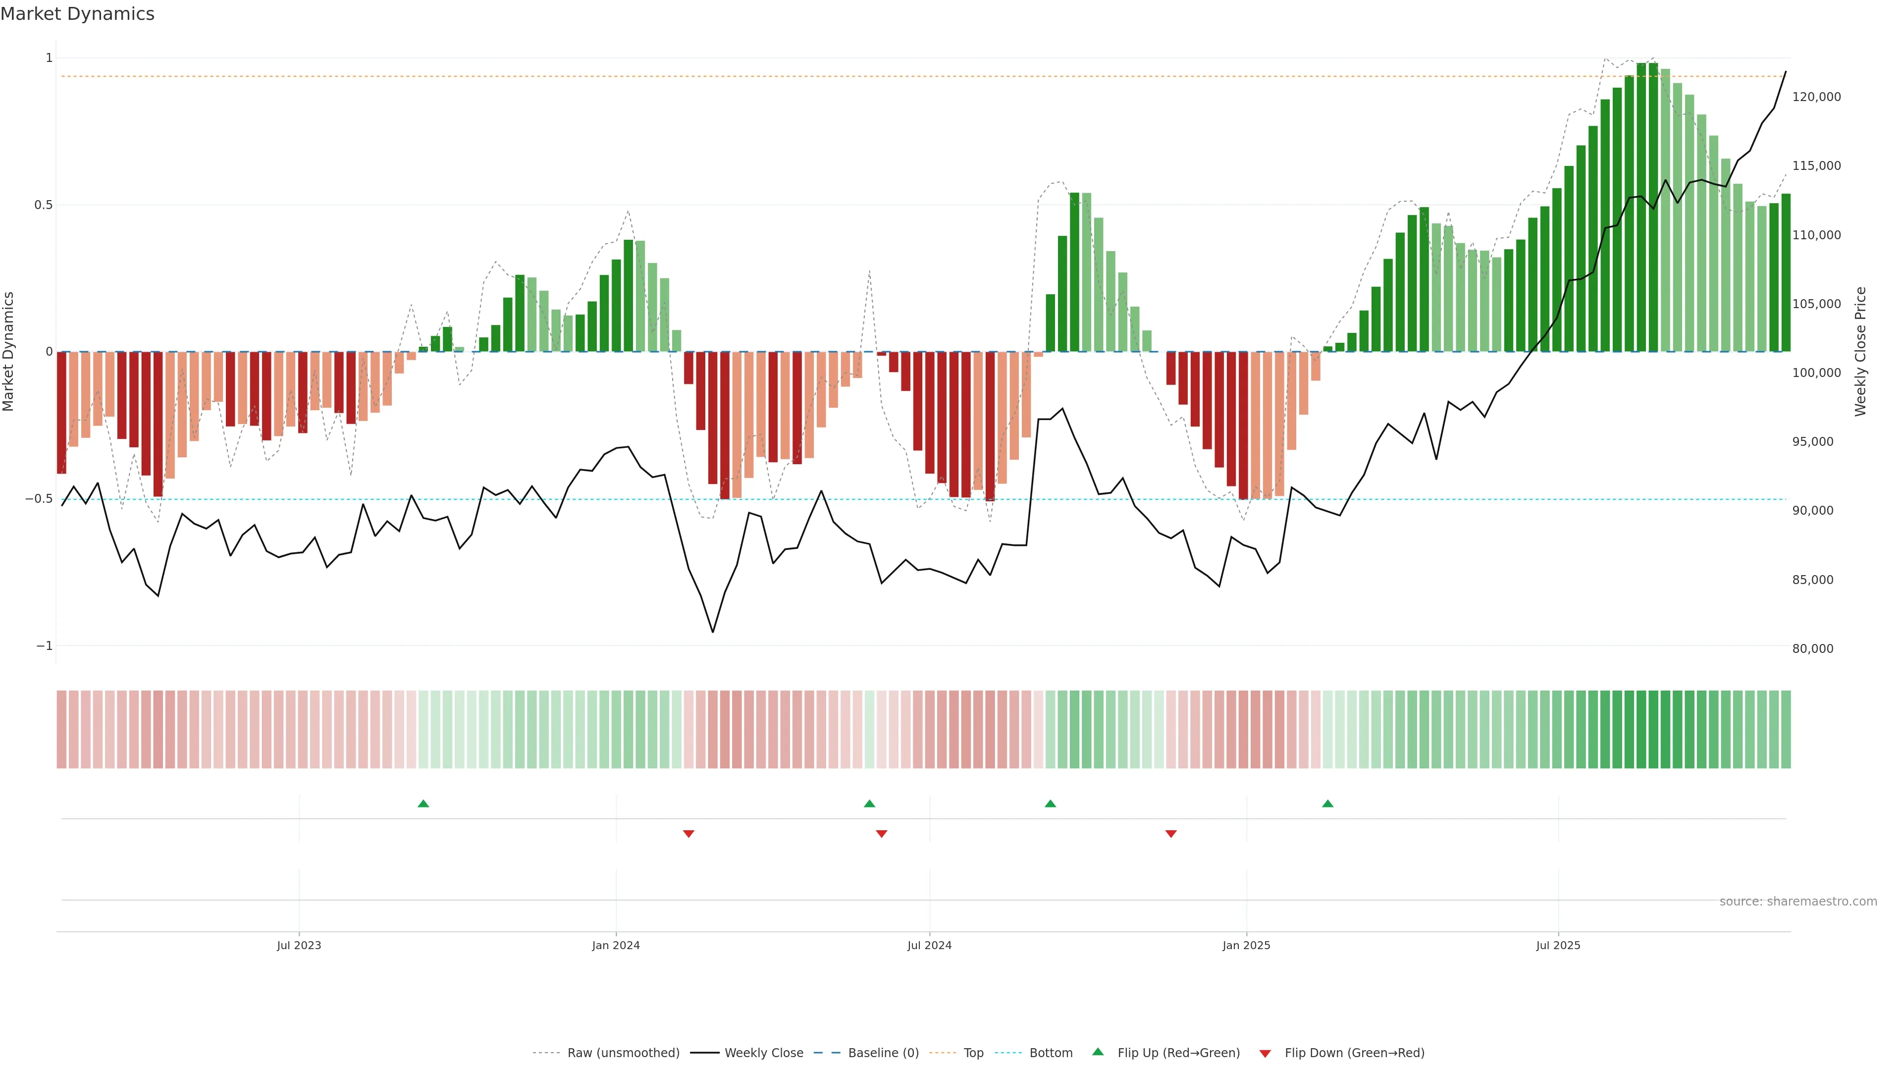Click the red Flip Down triangle in the legend
The image size is (1902, 1070).
click(1265, 1054)
